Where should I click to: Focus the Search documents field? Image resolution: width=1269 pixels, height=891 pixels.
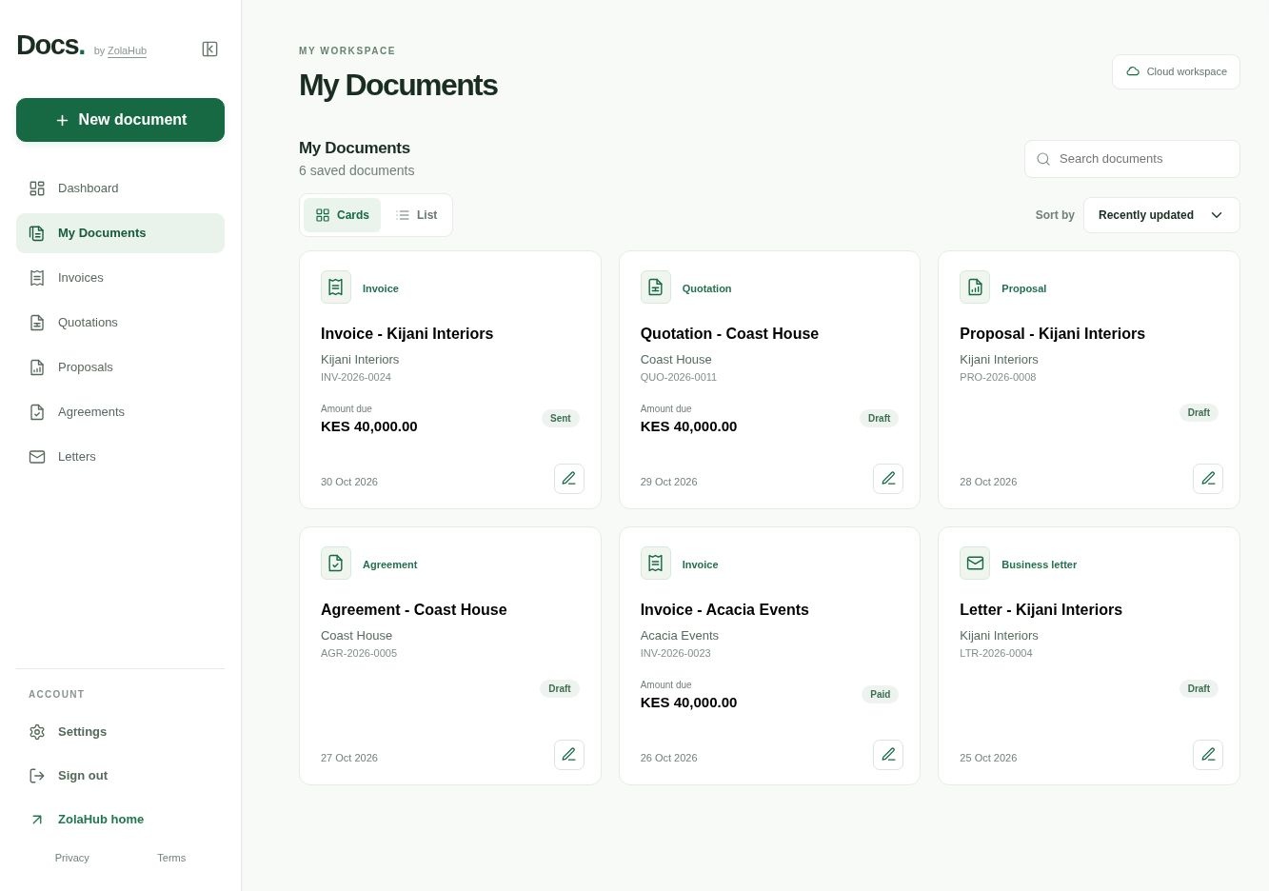click(1132, 159)
